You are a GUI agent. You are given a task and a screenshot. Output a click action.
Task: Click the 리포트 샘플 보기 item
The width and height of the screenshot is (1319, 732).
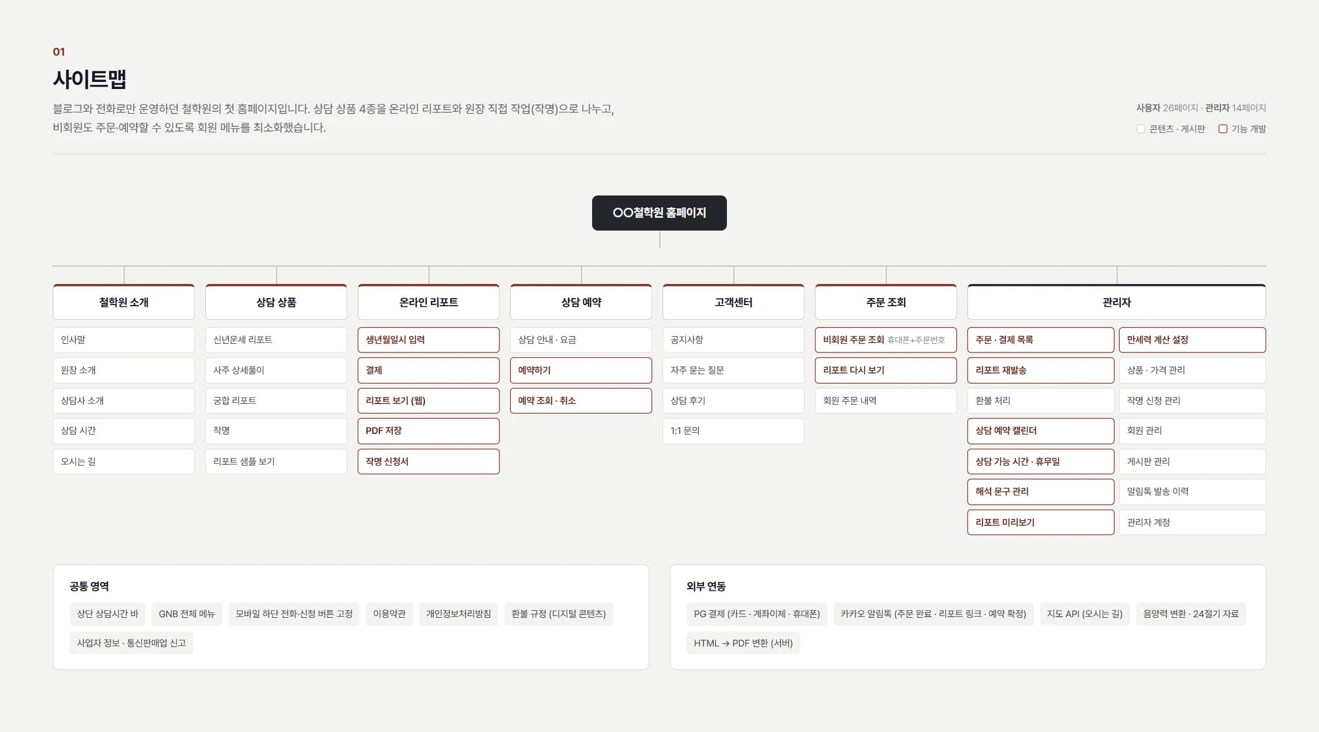point(276,461)
